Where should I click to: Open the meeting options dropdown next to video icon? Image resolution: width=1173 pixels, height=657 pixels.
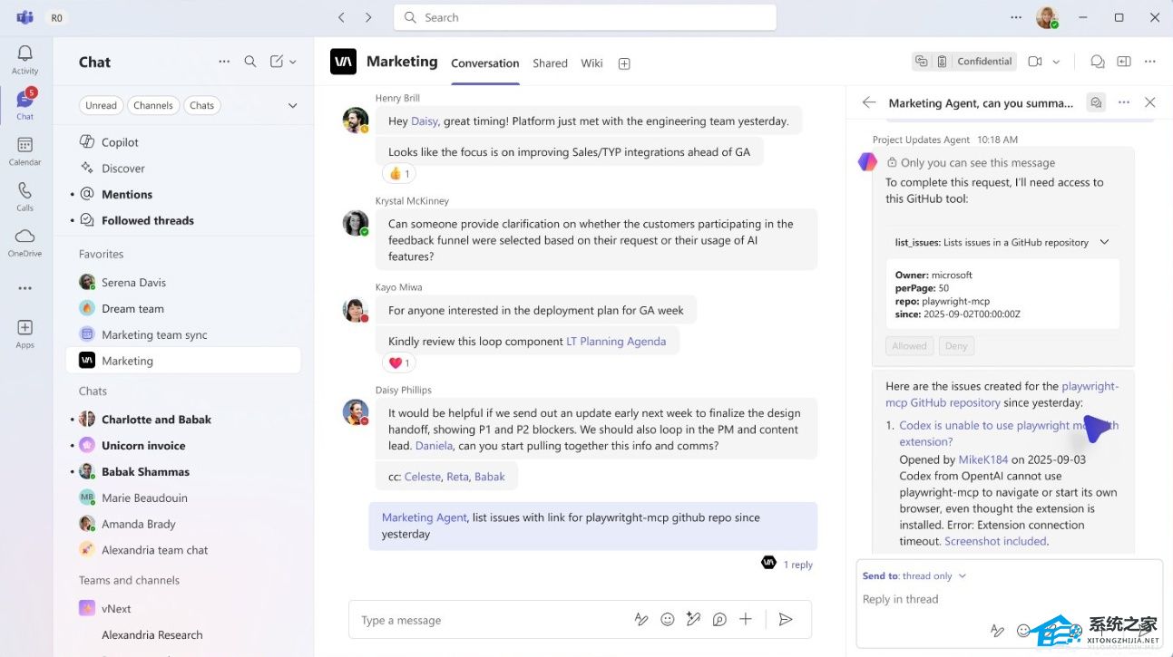[x=1056, y=62]
